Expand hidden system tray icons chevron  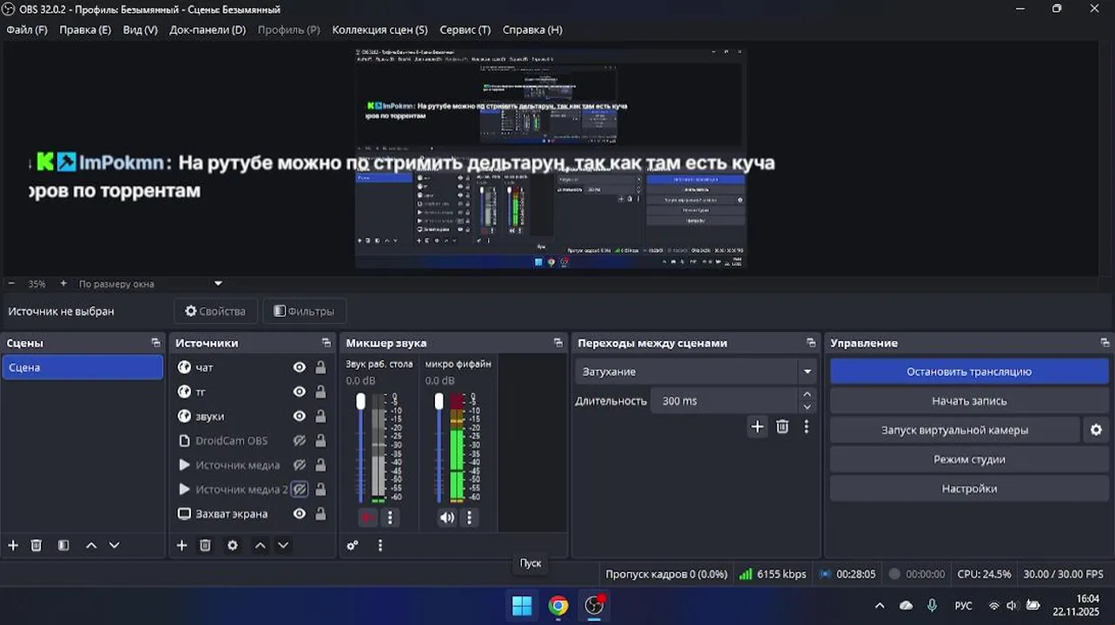(880, 606)
